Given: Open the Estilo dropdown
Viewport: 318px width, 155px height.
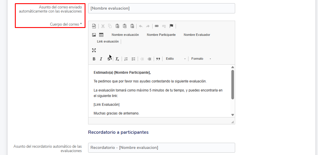Looking at the screenshot, I should point(175,59).
